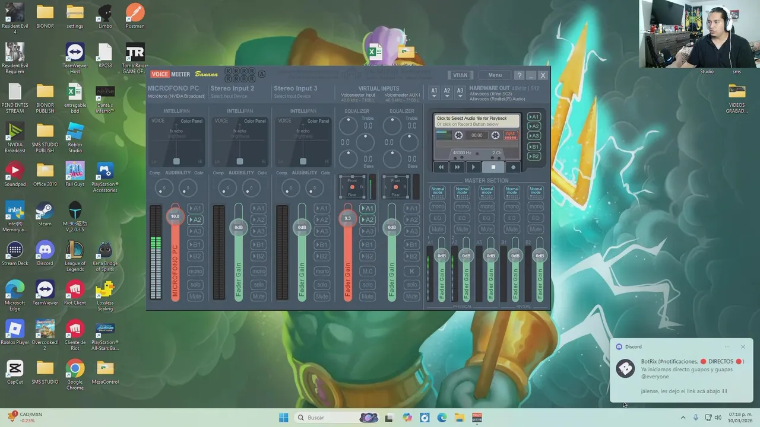The height and width of the screenshot is (427, 760).
Task: Click the MICROFONO PC fader knob at 10.8
Action: [175, 216]
